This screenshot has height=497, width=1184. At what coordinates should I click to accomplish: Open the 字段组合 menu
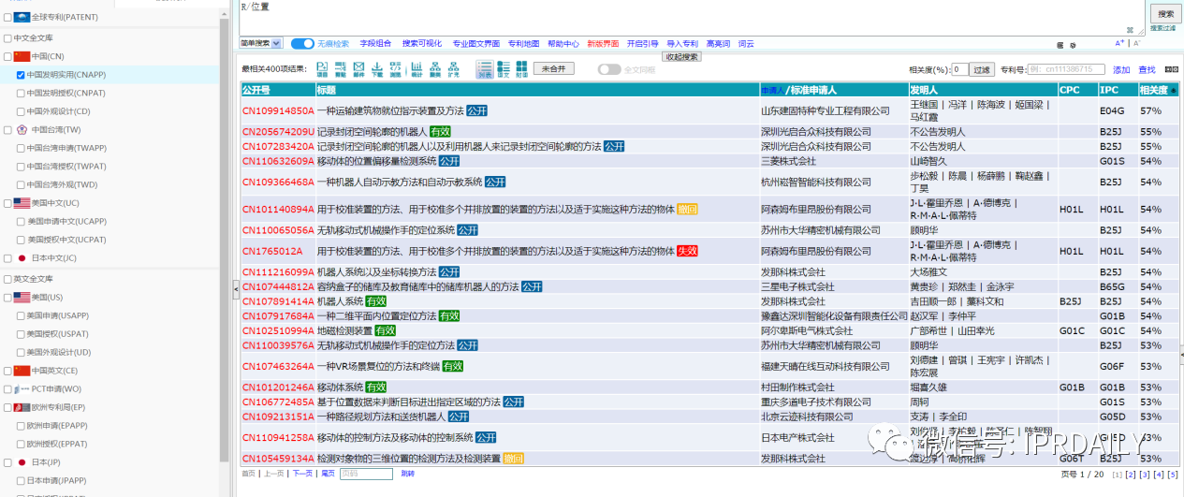pos(375,43)
